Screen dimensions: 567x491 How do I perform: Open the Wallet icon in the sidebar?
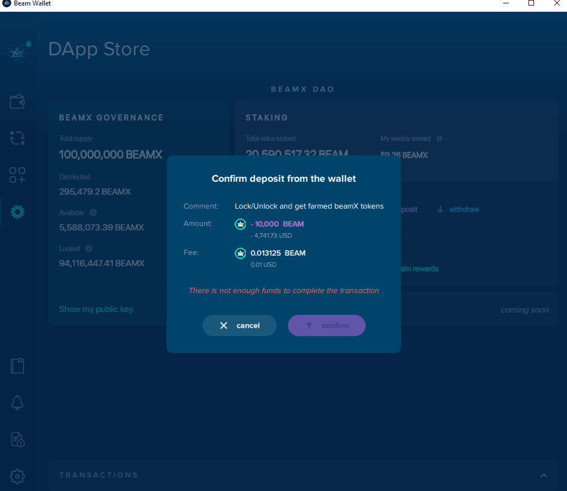coord(17,102)
